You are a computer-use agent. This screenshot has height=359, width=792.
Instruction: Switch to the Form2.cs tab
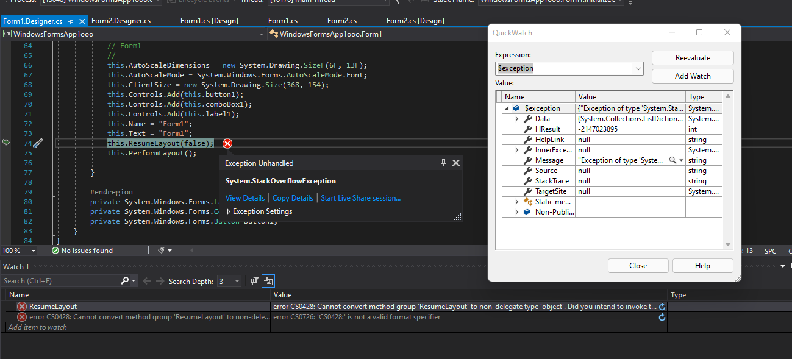(342, 21)
